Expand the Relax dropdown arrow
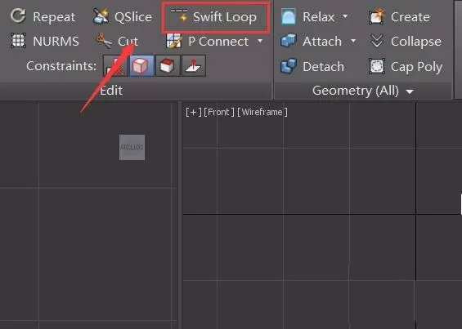 (345, 16)
